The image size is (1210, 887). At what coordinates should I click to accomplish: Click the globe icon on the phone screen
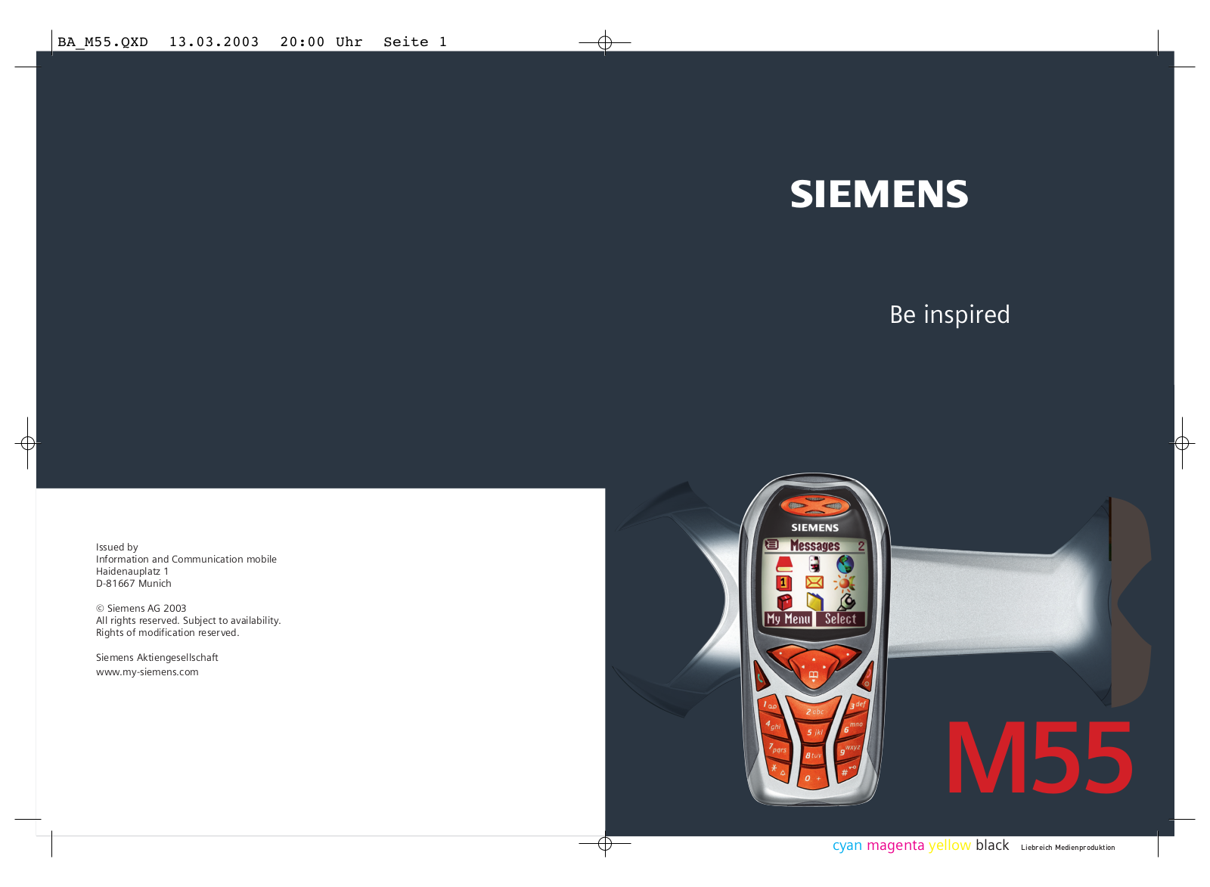[x=845, y=563]
